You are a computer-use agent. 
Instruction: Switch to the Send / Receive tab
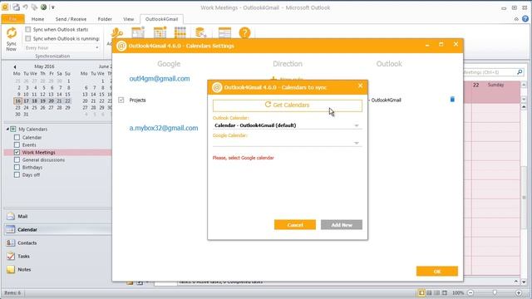pos(71,19)
